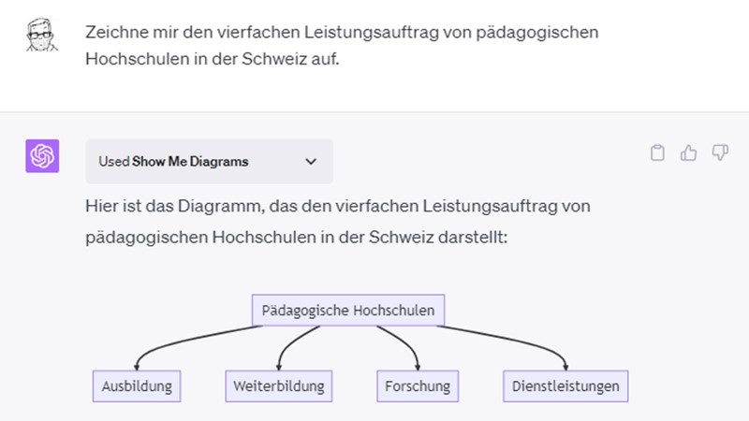Viewport: 749px width, 421px height.
Task: Click the user sketch portrait avatar
Action: [42, 35]
